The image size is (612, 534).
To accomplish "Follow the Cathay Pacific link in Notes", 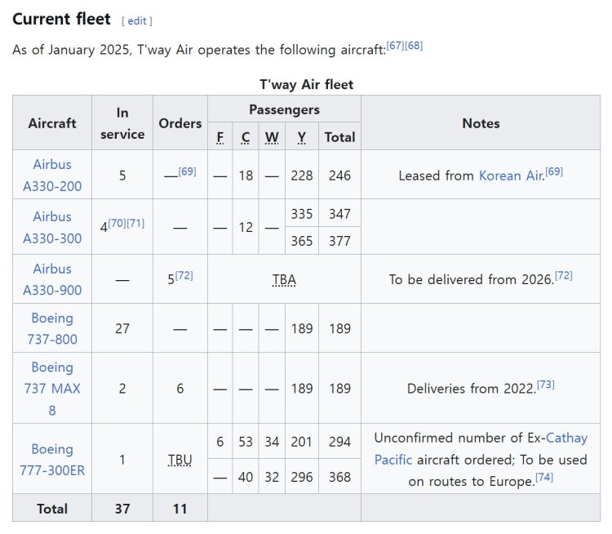I will (481, 449).
